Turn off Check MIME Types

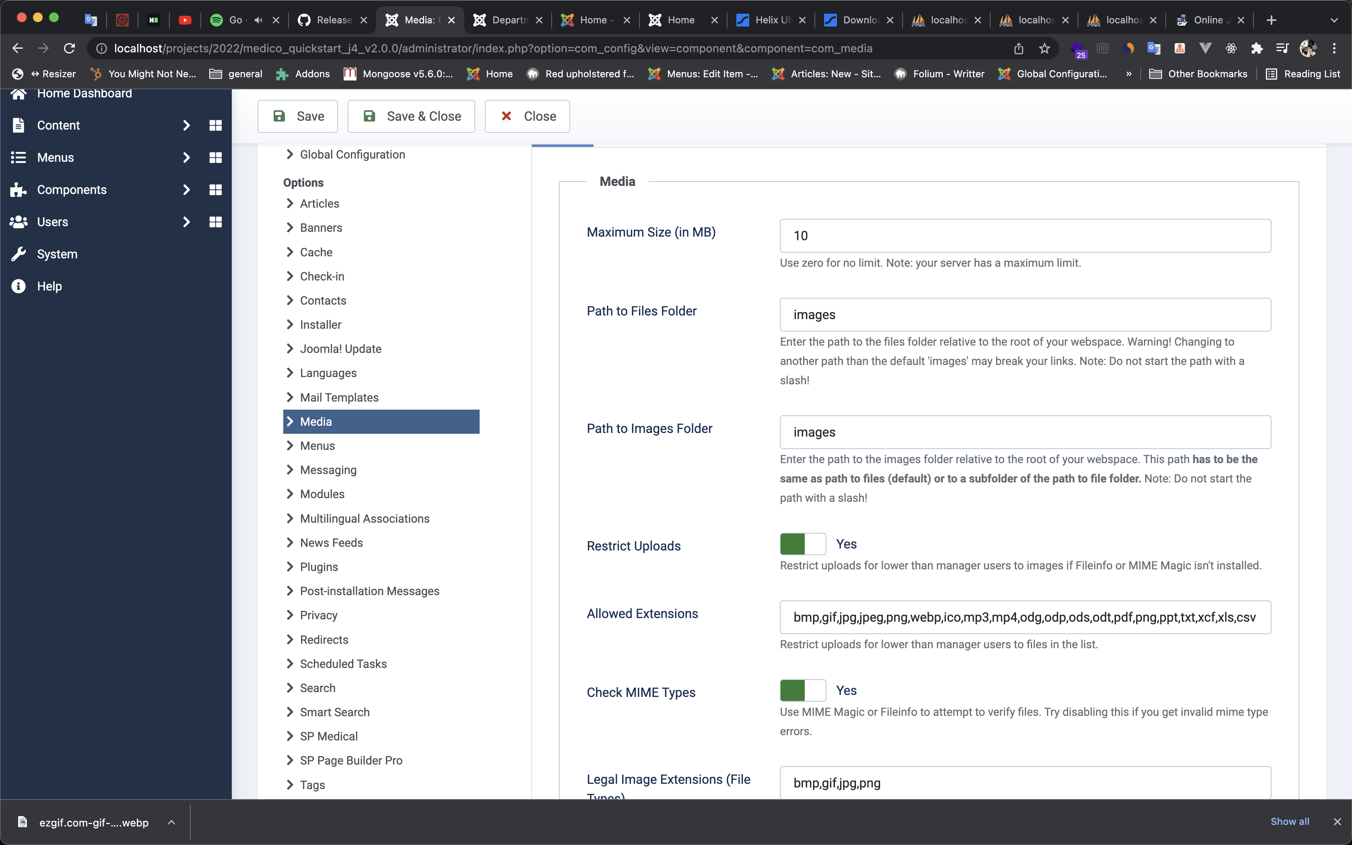click(803, 690)
